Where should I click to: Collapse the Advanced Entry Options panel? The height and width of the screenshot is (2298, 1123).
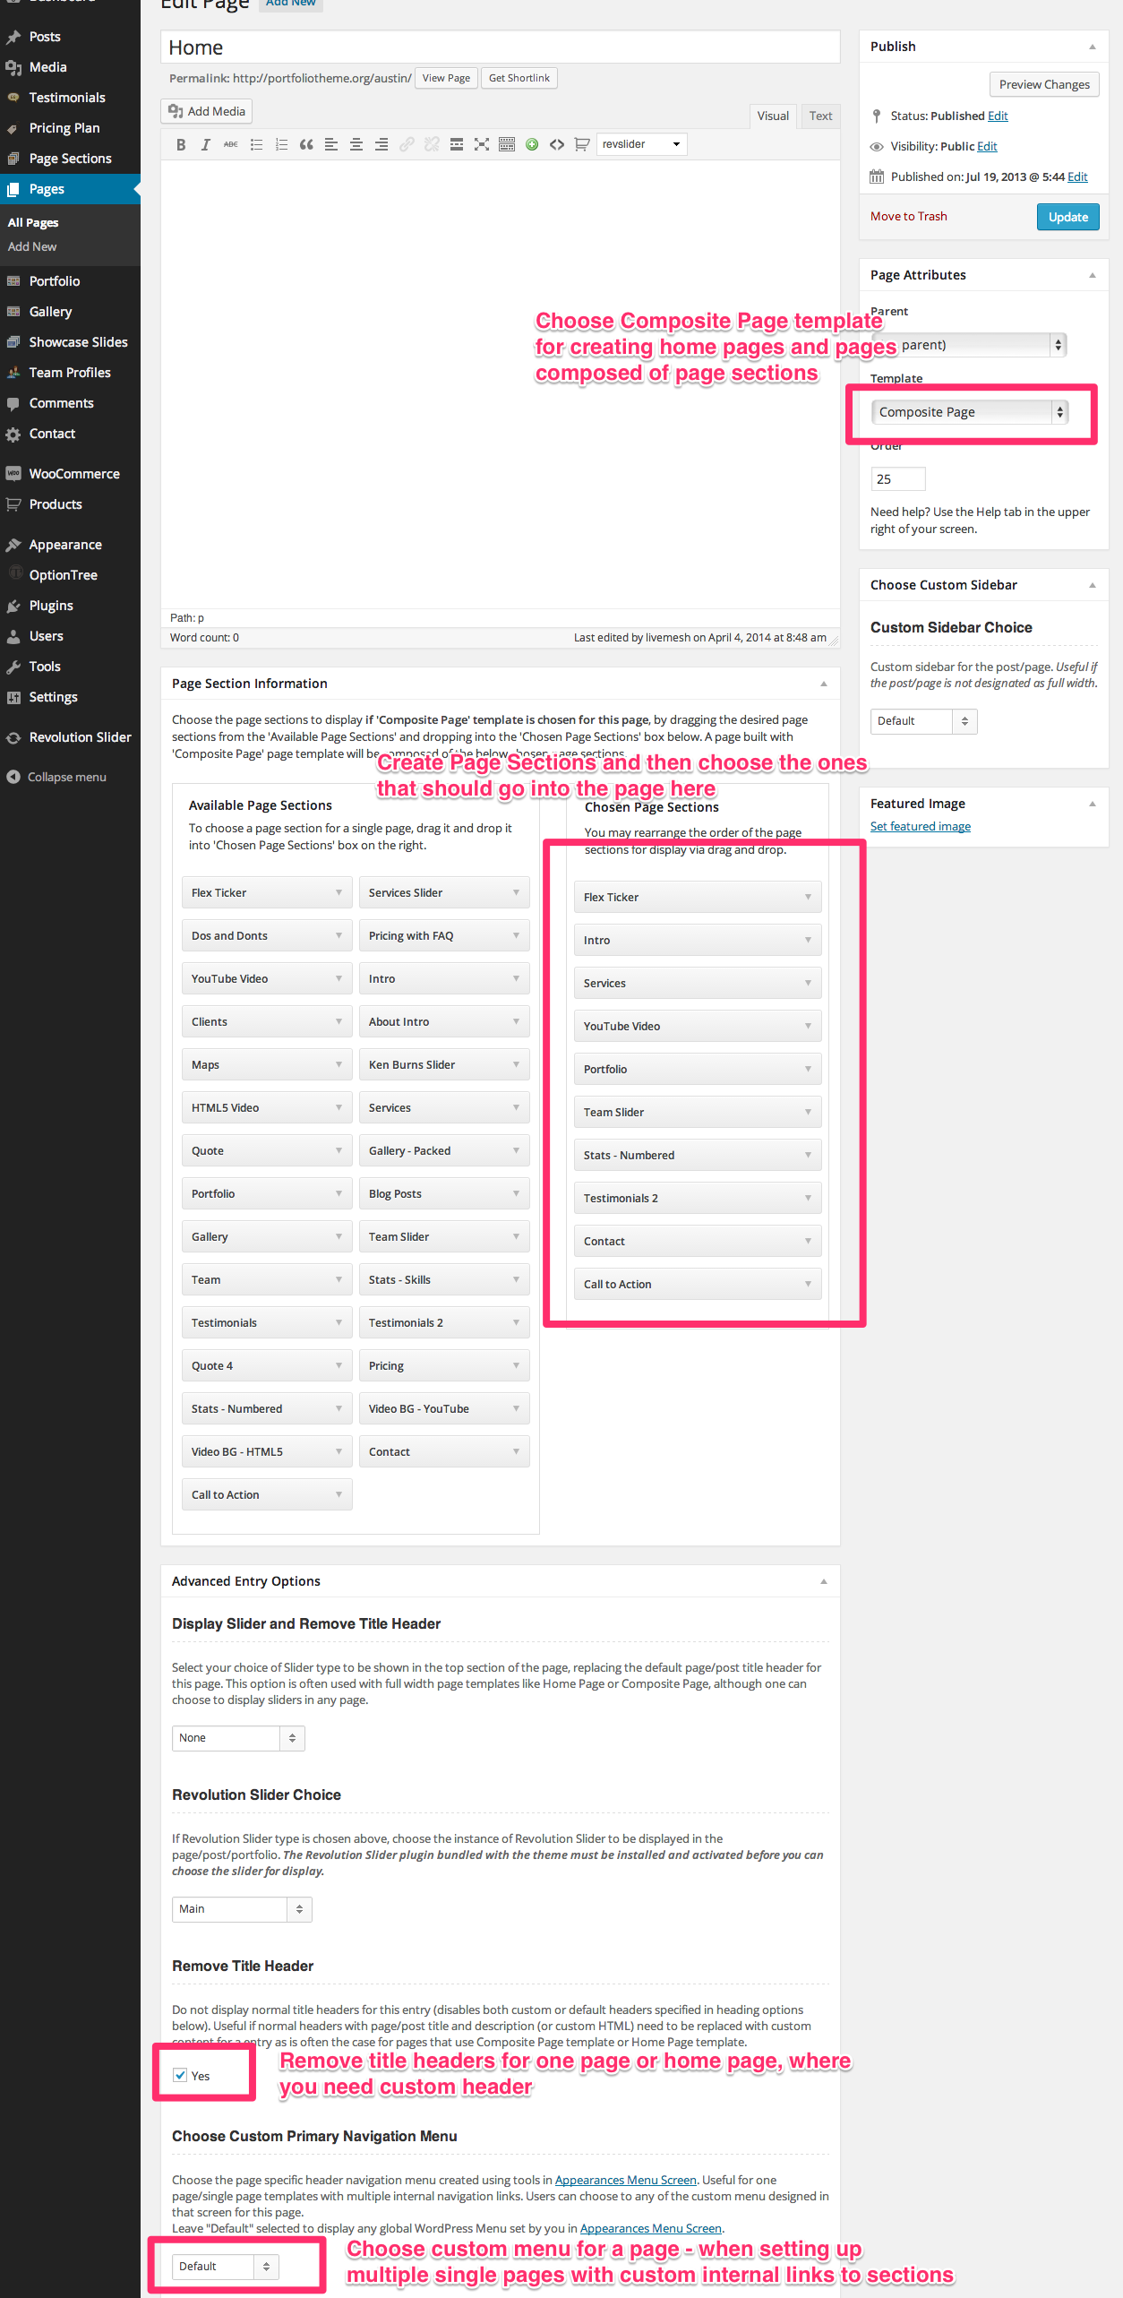pyautogui.click(x=823, y=1581)
